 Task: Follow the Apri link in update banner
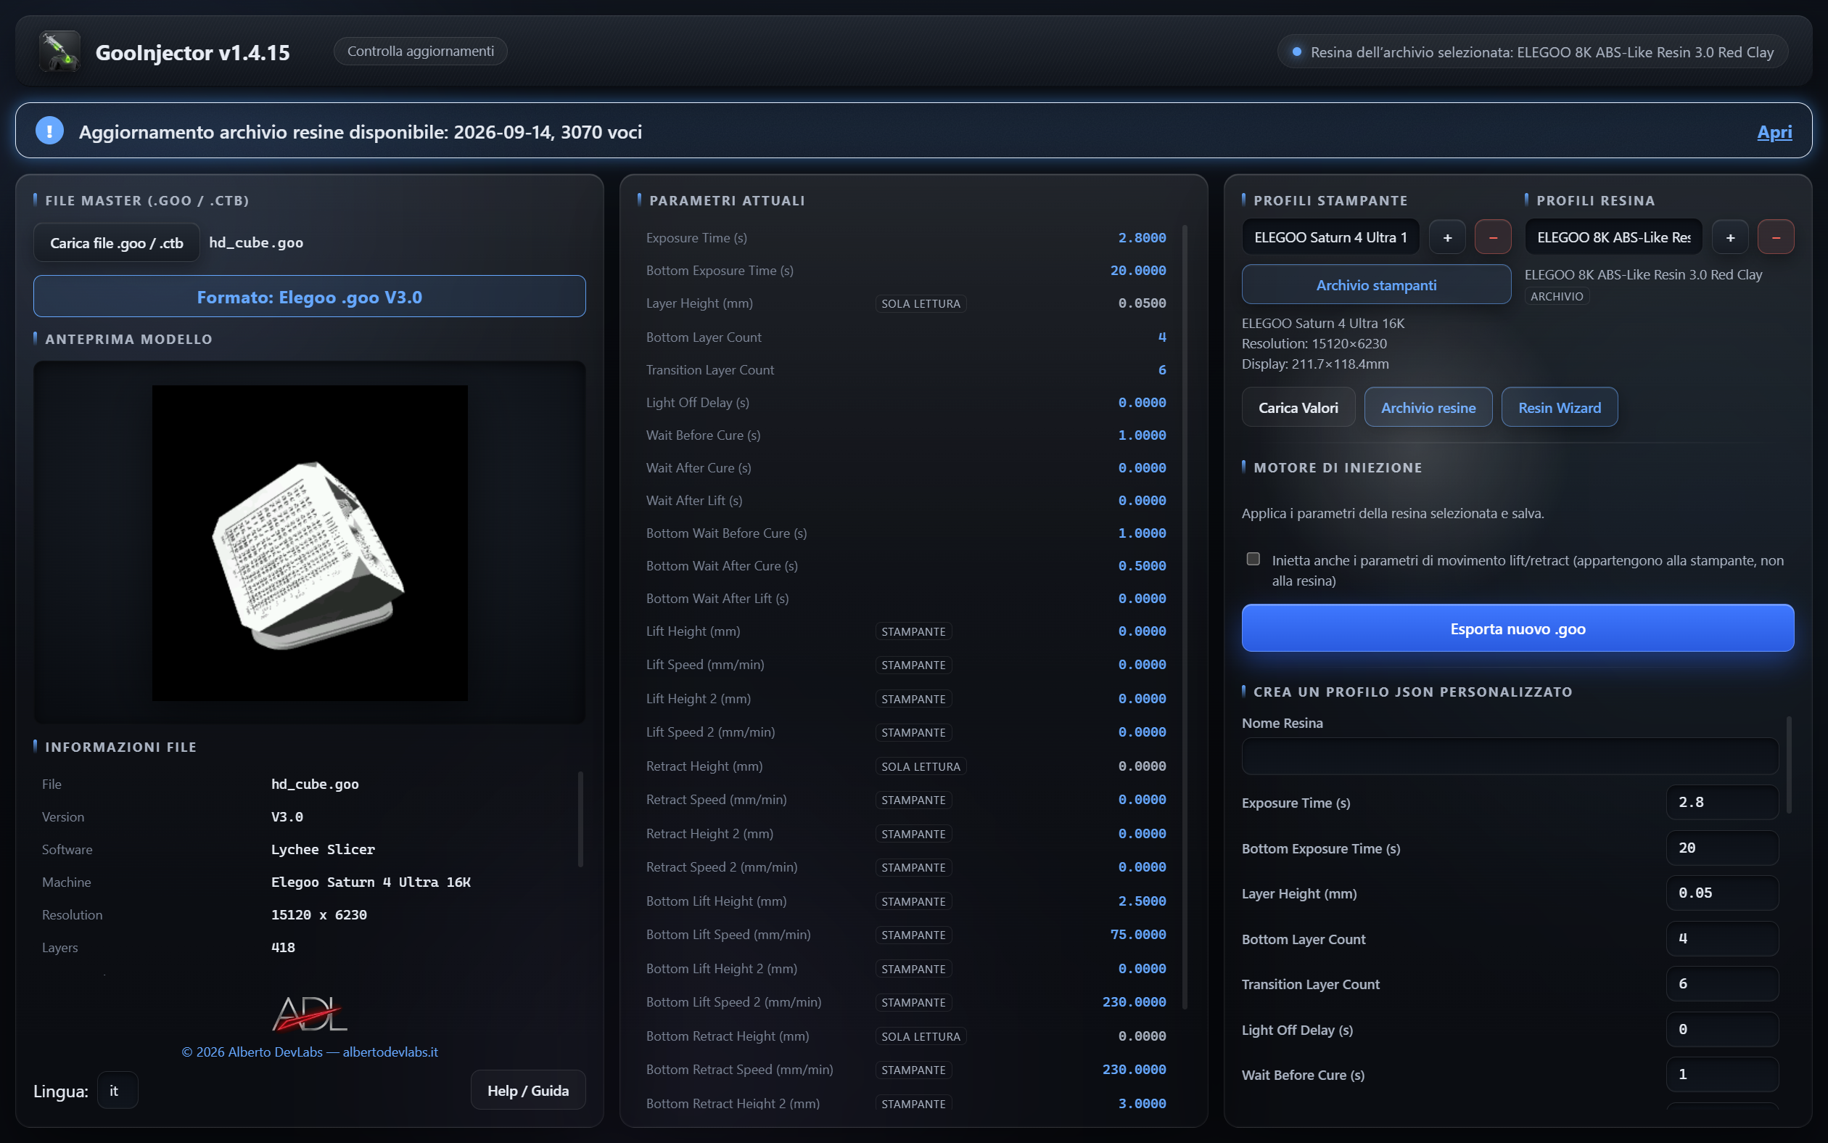[x=1774, y=131]
